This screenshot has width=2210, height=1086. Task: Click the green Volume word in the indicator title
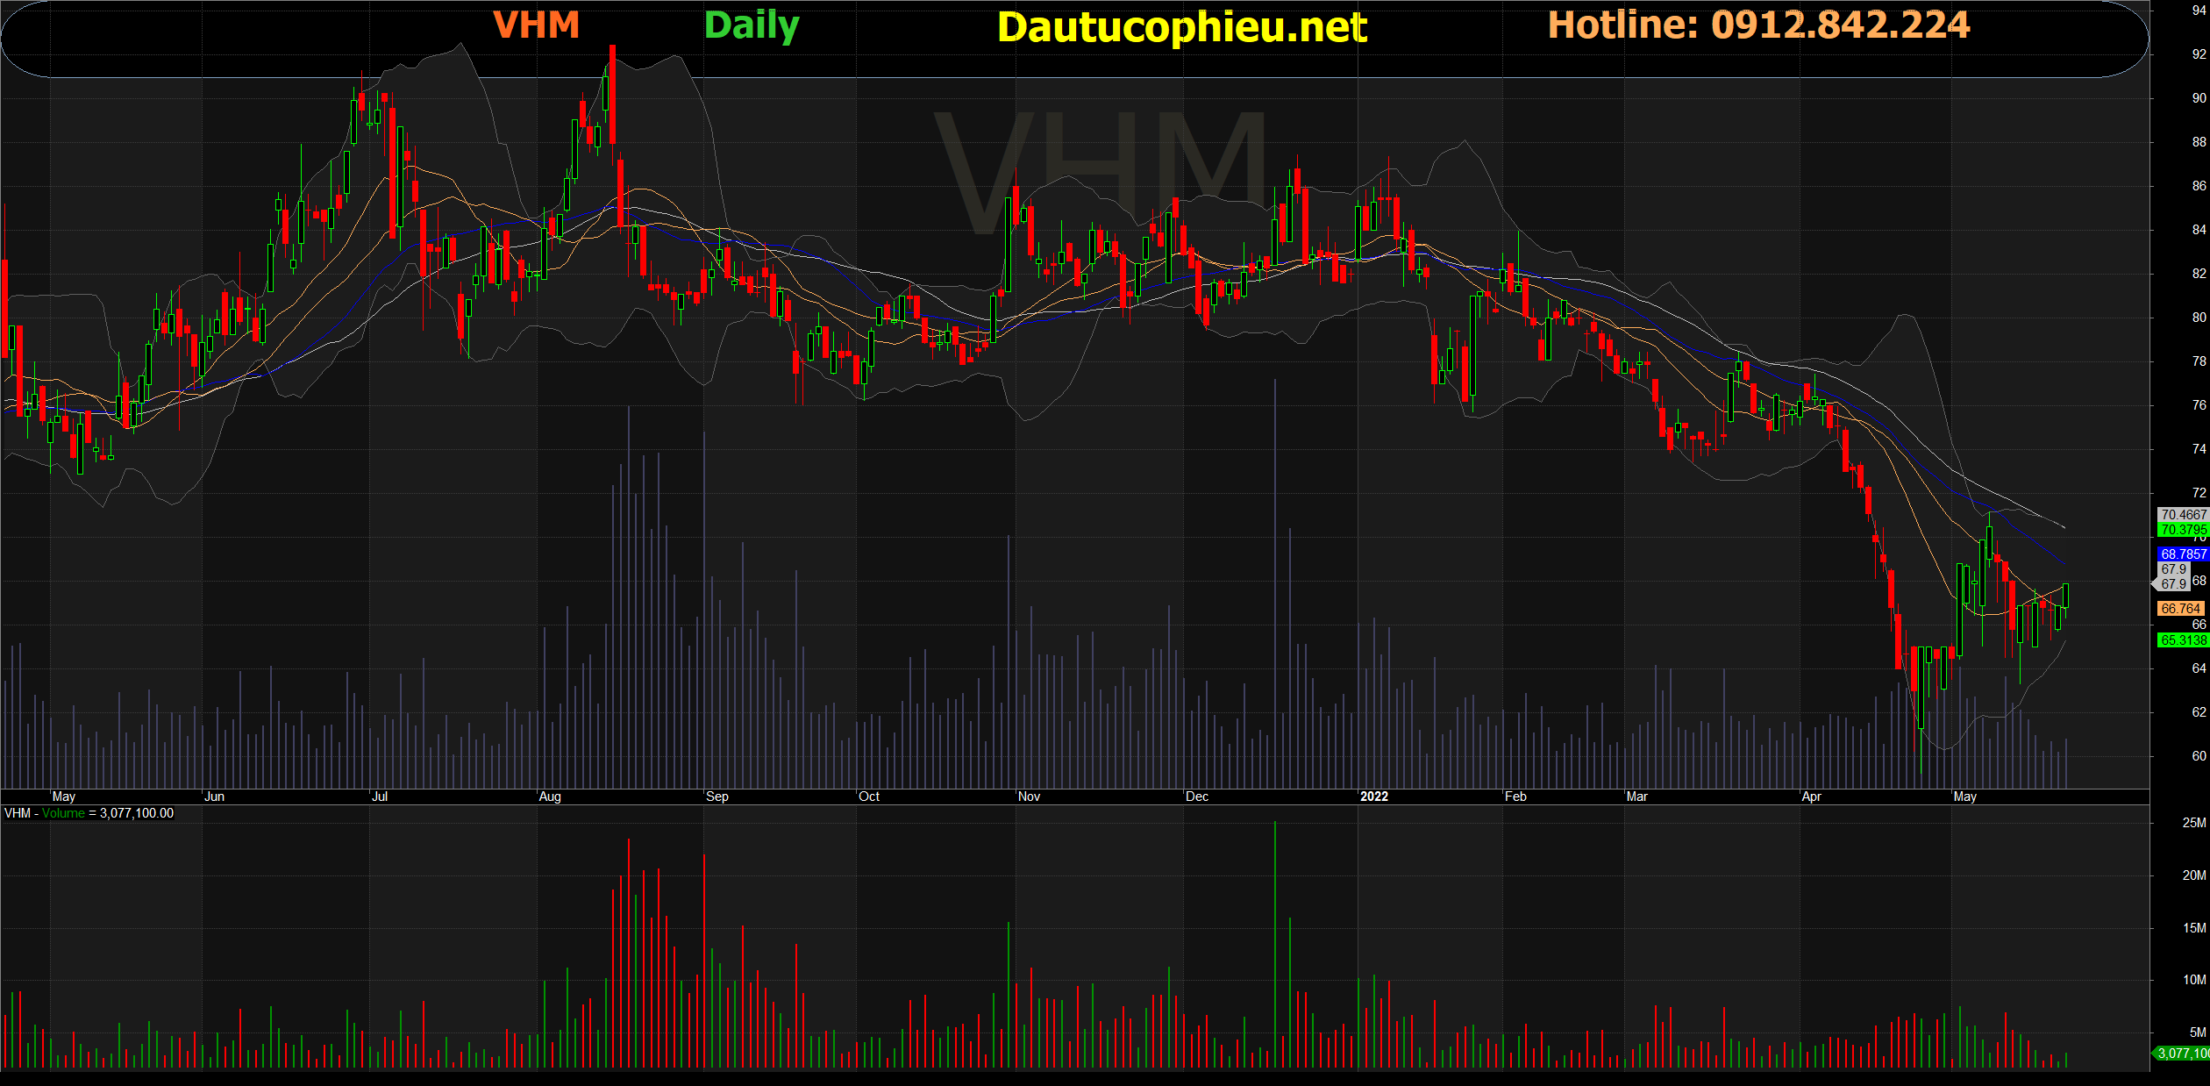(x=63, y=813)
